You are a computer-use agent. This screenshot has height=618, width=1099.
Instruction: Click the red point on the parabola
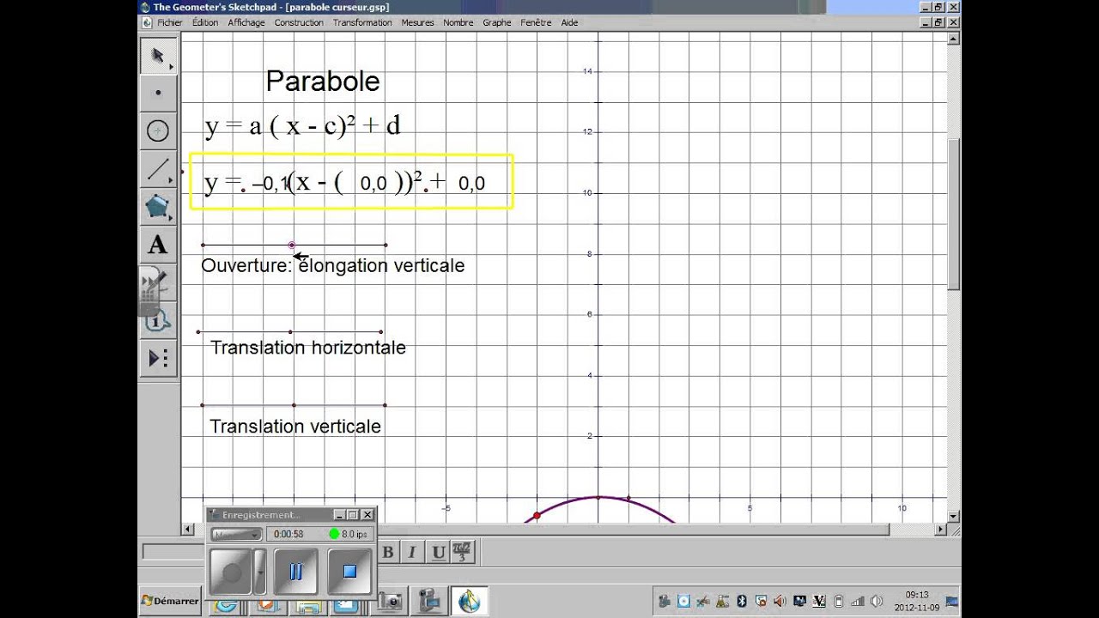pyautogui.click(x=537, y=516)
